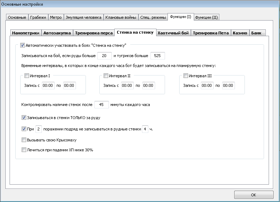Switch to Клановые войны tab
Viewport: 280px width, 202px height.
point(121,17)
